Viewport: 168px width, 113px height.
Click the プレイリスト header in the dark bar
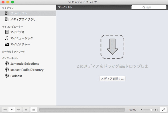tap(65, 7)
